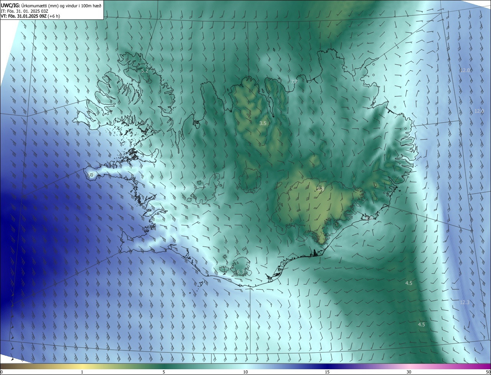Select the initial time line "IT: Fös. 31. 01. 2025 03Z"
Screen dimensions: 491x375
click(24, 11)
